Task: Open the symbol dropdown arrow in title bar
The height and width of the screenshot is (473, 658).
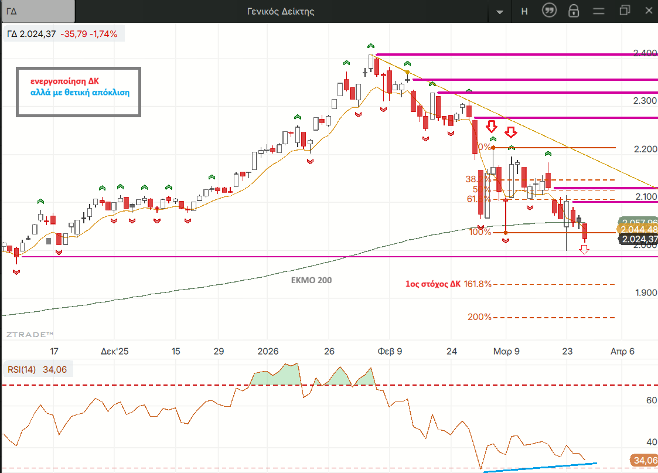Action: (500, 12)
